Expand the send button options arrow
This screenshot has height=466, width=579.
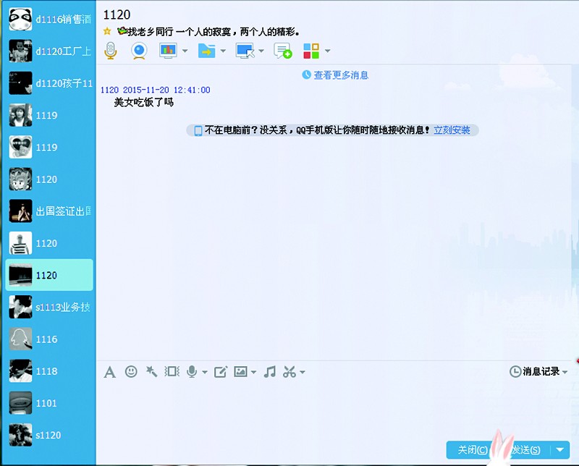(559, 450)
